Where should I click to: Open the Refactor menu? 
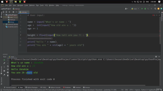point(32,5)
